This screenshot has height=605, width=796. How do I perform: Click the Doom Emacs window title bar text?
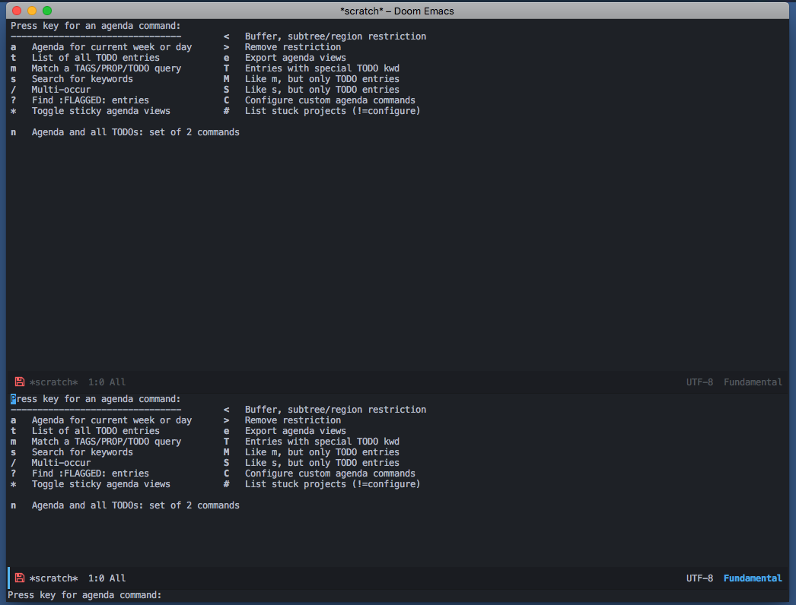click(398, 11)
